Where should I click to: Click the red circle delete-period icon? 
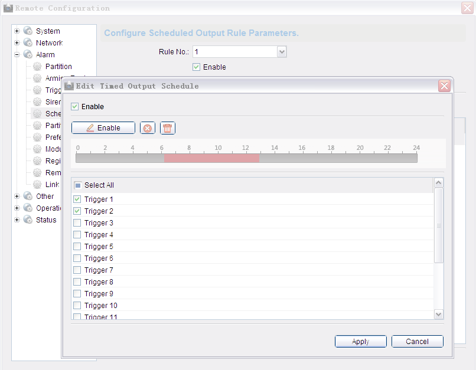tap(148, 128)
